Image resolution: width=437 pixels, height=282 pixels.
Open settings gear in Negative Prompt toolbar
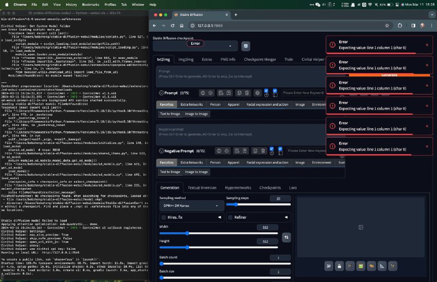coord(227,151)
